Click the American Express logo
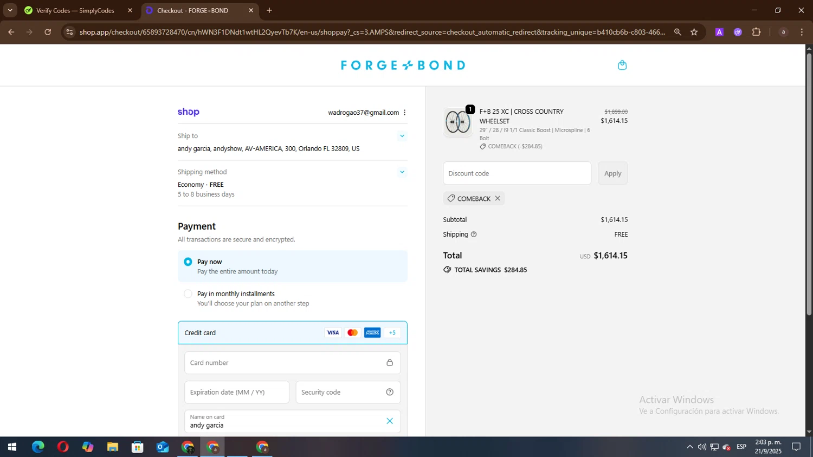 point(372,332)
